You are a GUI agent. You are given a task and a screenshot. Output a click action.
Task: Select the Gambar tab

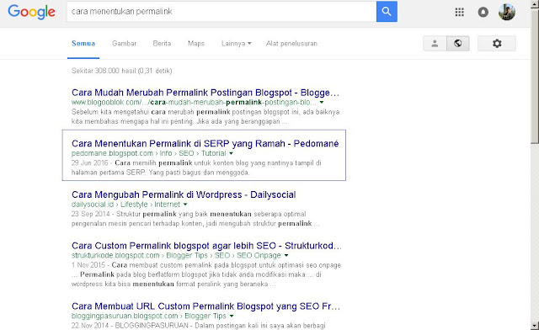point(125,43)
